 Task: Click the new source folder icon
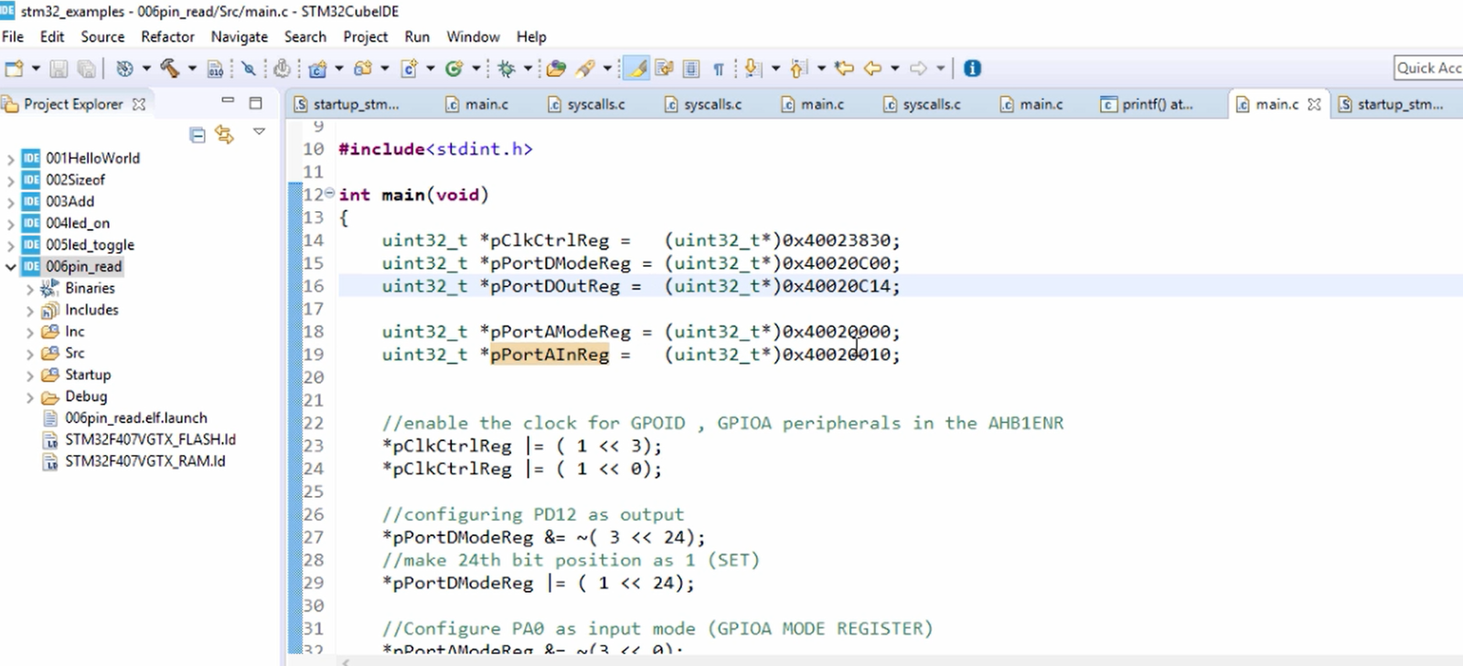[x=363, y=69]
